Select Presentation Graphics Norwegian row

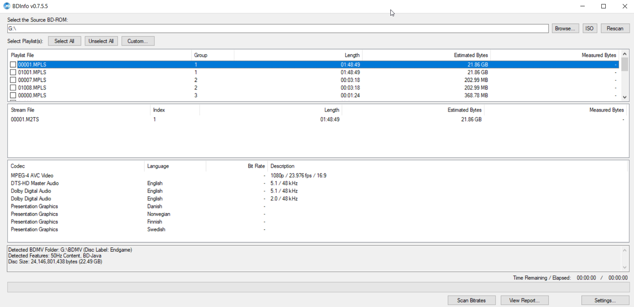[317, 214]
